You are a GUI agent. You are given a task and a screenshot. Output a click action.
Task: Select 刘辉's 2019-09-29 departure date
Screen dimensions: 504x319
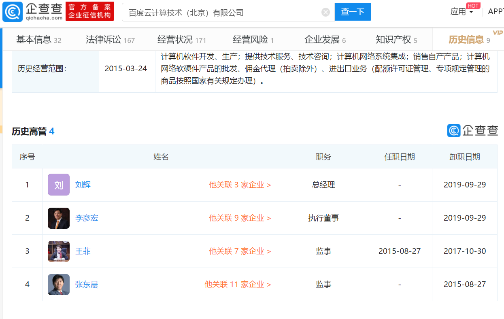[x=465, y=185]
